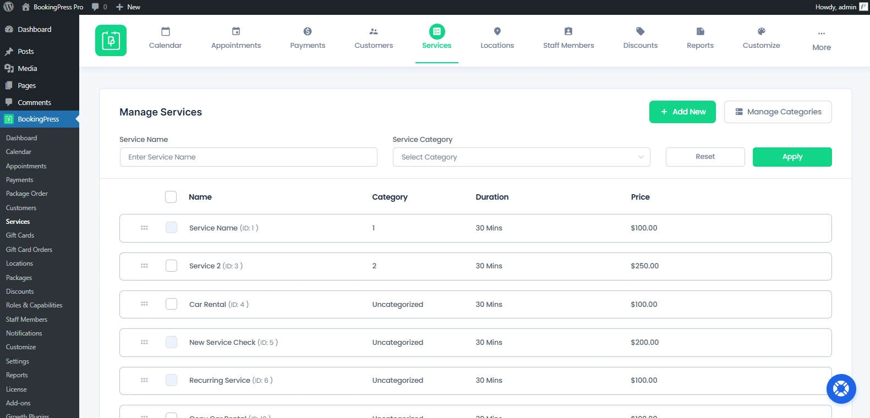870x418 pixels.
Task: Open the Staff Members tab
Action: point(568,39)
